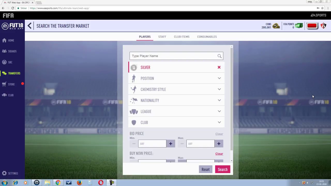331x186 pixels.
Task: Go to SBC section
Action: coord(7,62)
